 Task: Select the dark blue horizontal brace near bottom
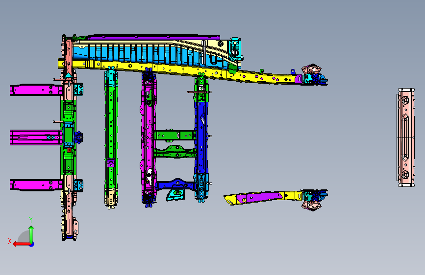click(x=175, y=184)
